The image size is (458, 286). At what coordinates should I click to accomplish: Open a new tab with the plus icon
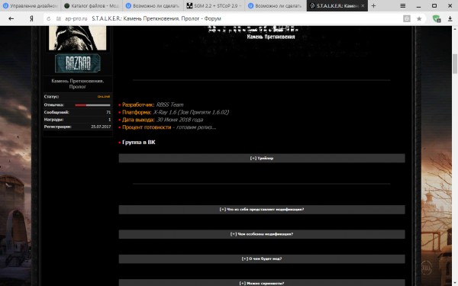[x=373, y=5]
